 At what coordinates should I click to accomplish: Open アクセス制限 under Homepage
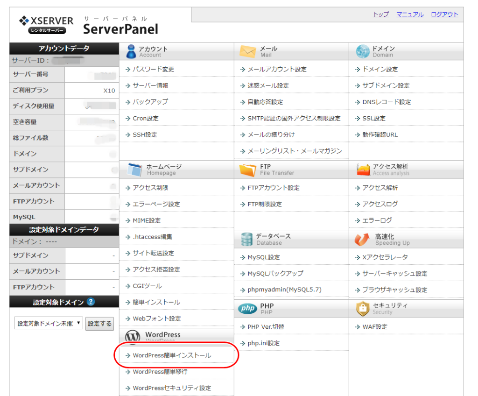coord(150,188)
